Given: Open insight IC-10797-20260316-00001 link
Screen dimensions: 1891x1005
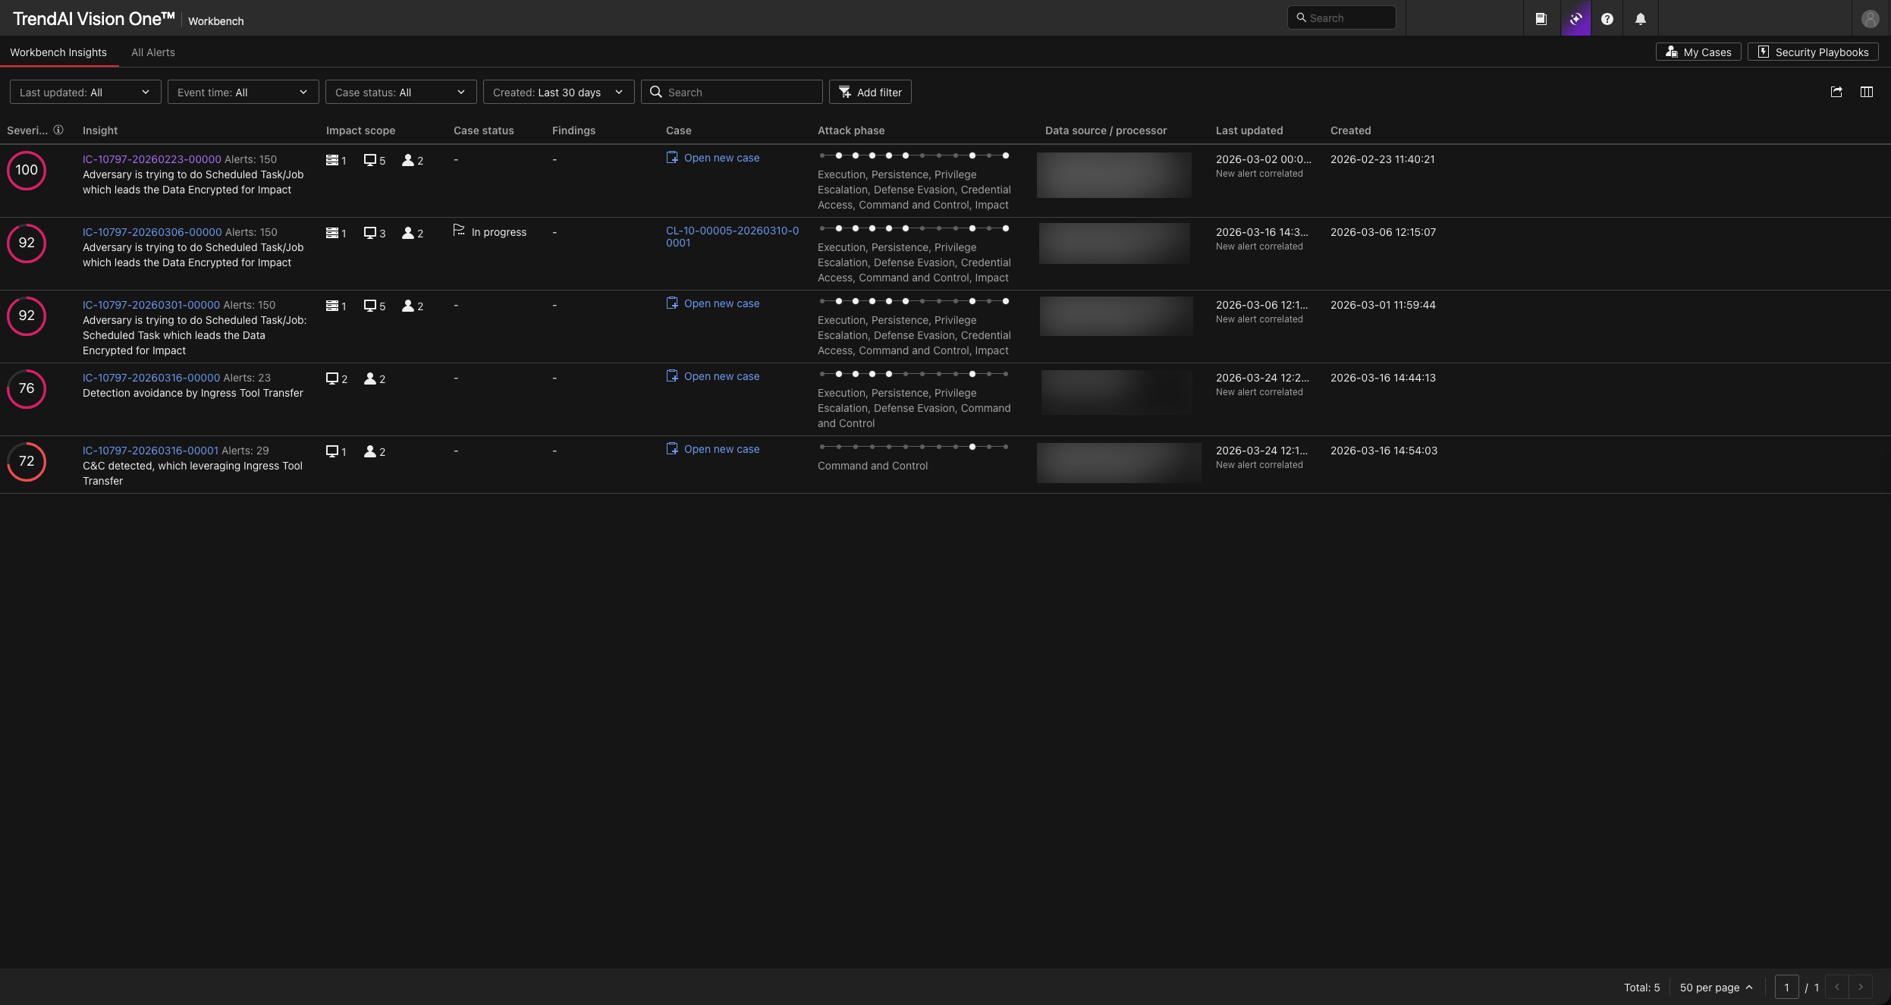Looking at the screenshot, I should (150, 451).
